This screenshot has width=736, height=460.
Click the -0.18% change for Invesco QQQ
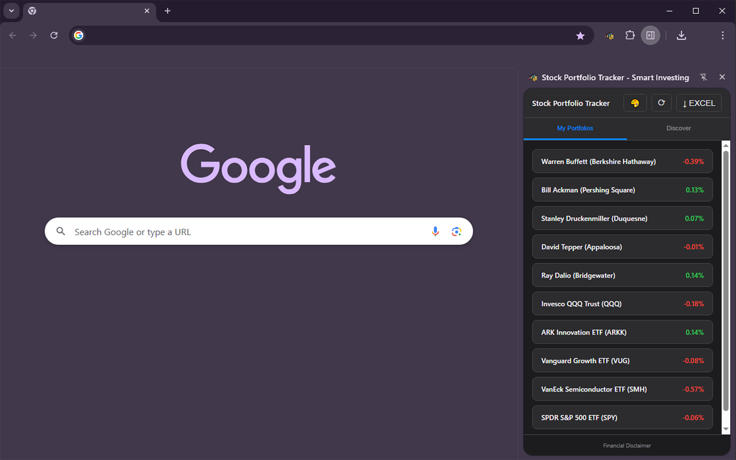[693, 304]
